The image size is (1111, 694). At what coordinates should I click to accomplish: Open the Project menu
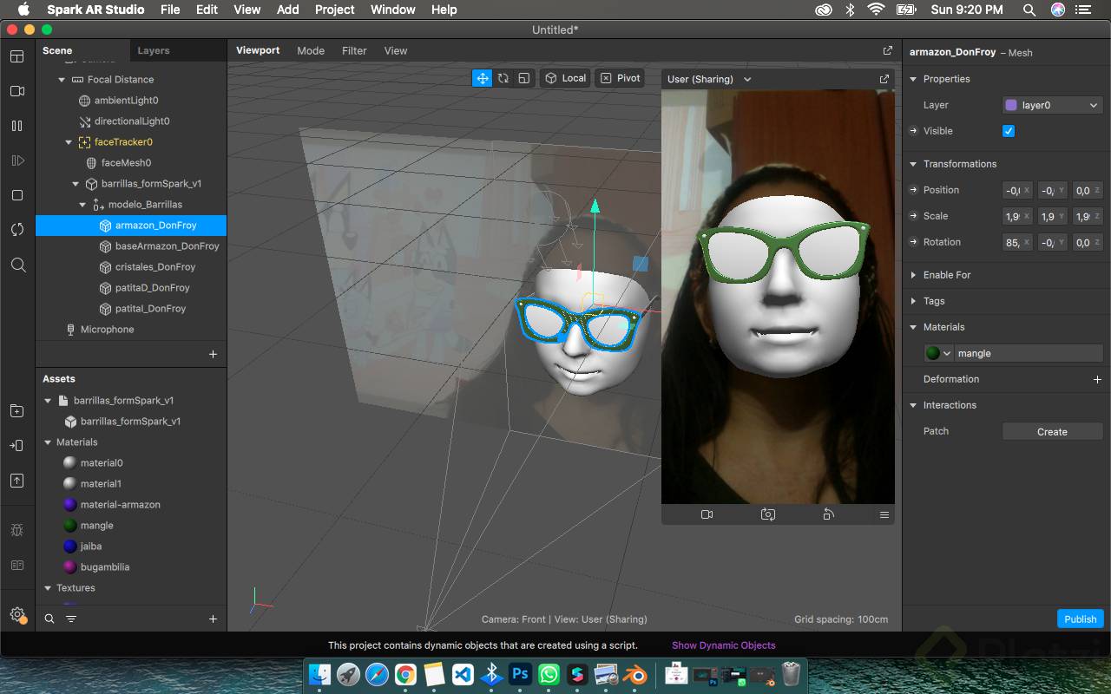point(334,10)
